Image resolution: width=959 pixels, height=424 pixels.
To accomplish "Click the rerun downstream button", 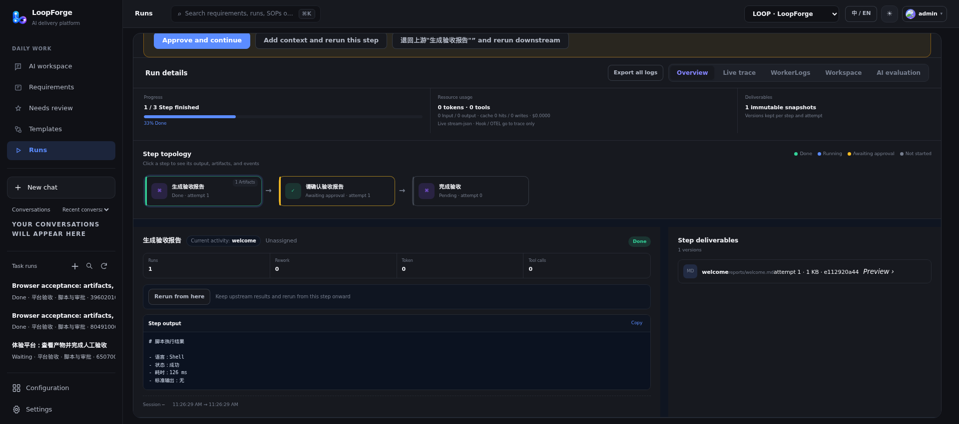I will (x=480, y=40).
